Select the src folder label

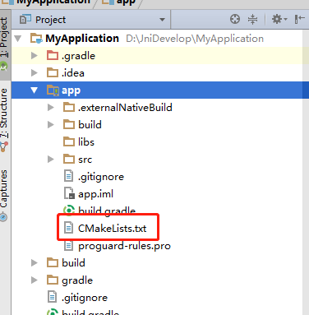[85, 160]
